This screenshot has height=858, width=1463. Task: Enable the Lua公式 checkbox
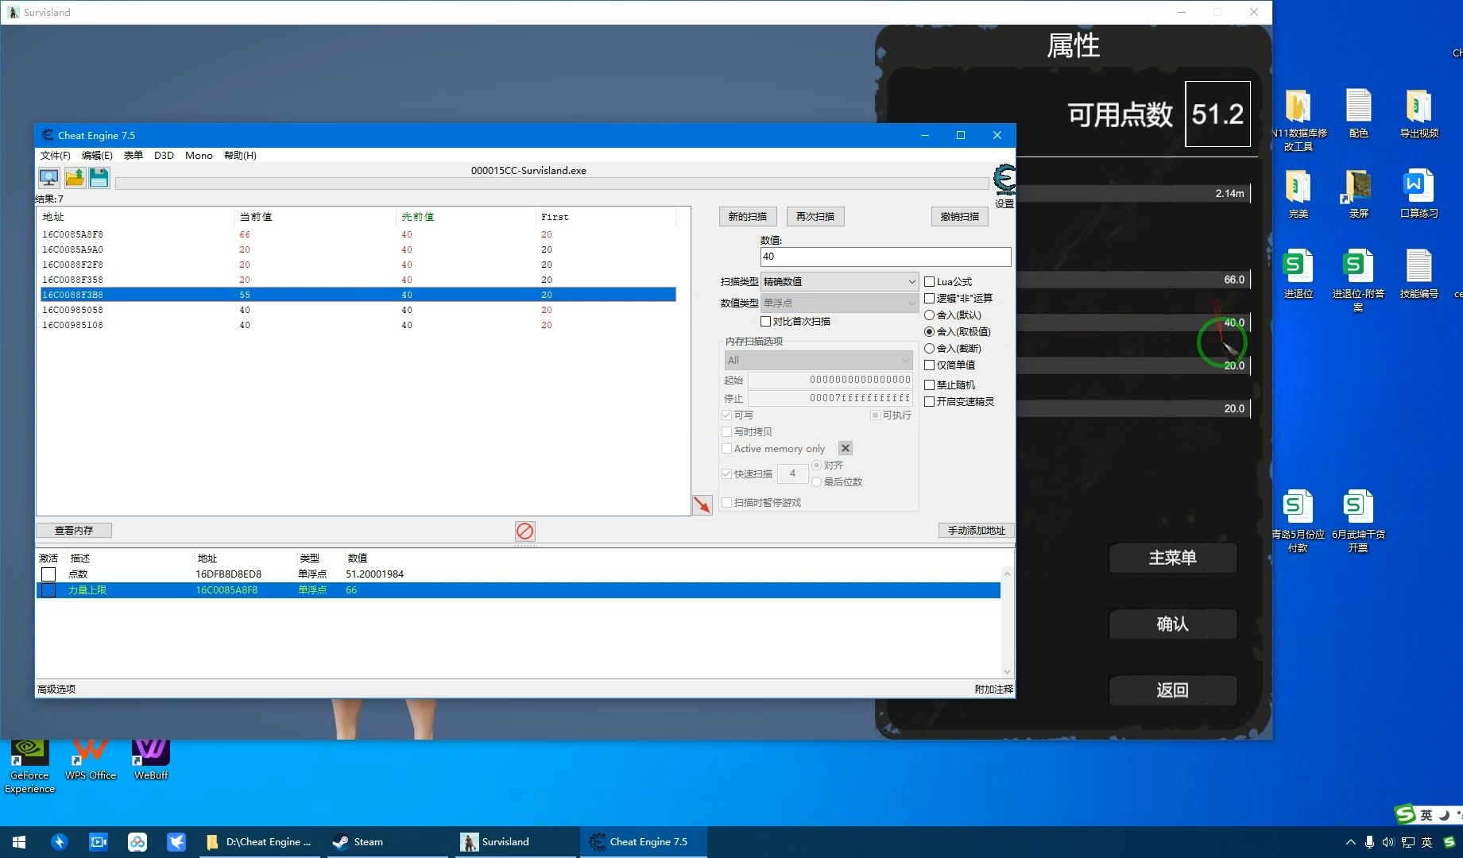929,281
